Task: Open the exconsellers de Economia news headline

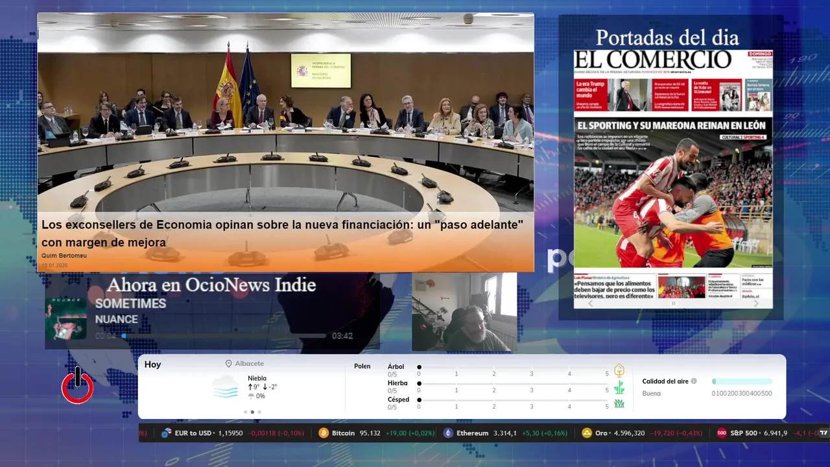Action: tap(283, 233)
